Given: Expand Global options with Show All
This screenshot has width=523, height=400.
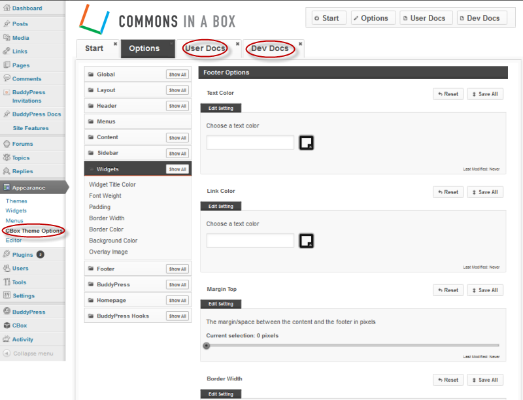Looking at the screenshot, I should (177, 75).
